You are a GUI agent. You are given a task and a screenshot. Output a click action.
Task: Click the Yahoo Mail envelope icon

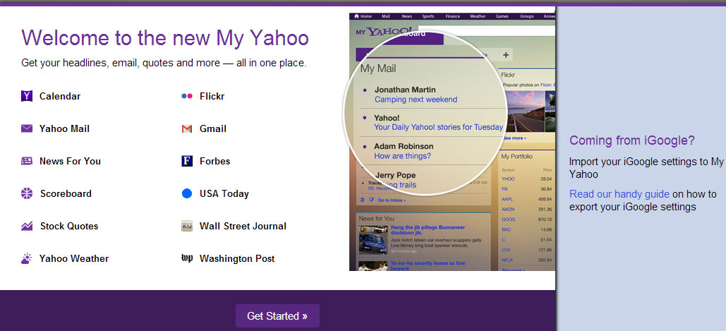click(27, 128)
